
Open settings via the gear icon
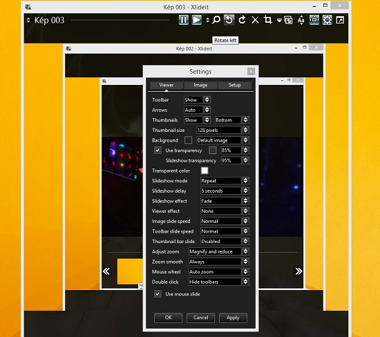[x=327, y=20]
